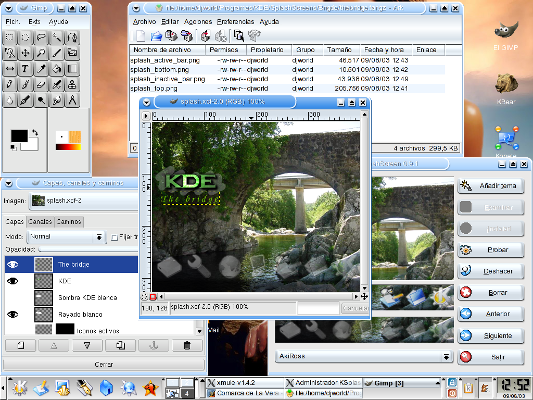Enable the Fijar transparency checkbox
Viewport: 533px width, 400px height.
[115, 237]
